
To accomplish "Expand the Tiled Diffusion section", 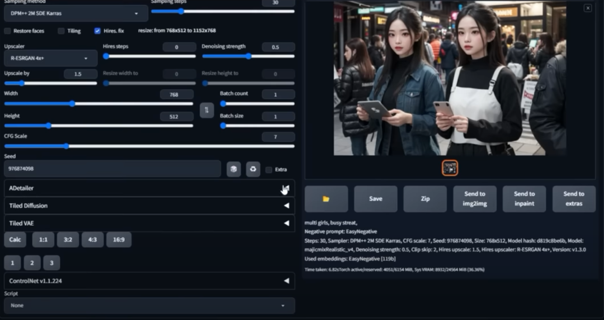I will click(149, 206).
